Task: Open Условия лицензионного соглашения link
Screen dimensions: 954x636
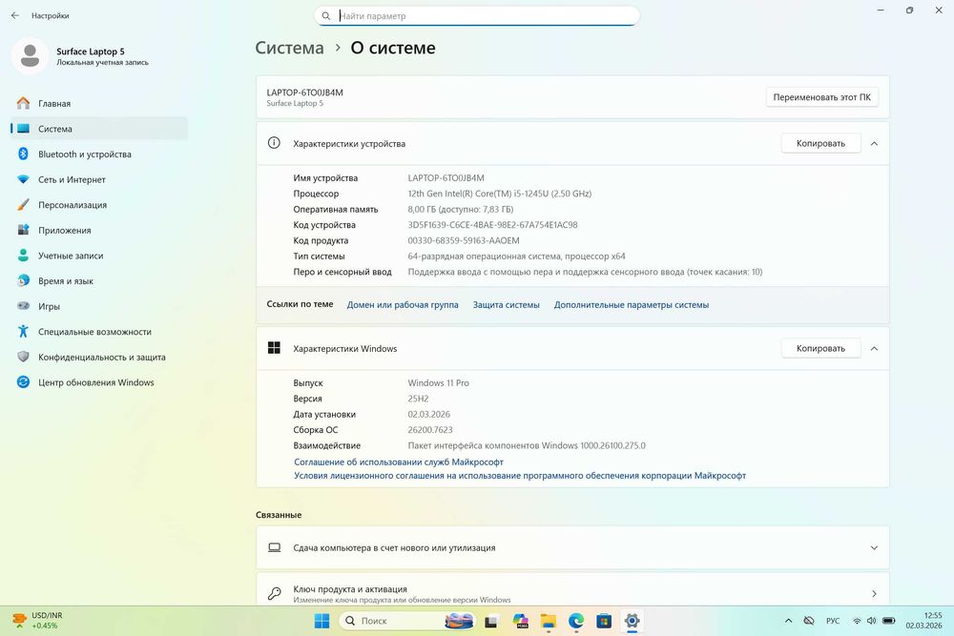Action: (520, 476)
